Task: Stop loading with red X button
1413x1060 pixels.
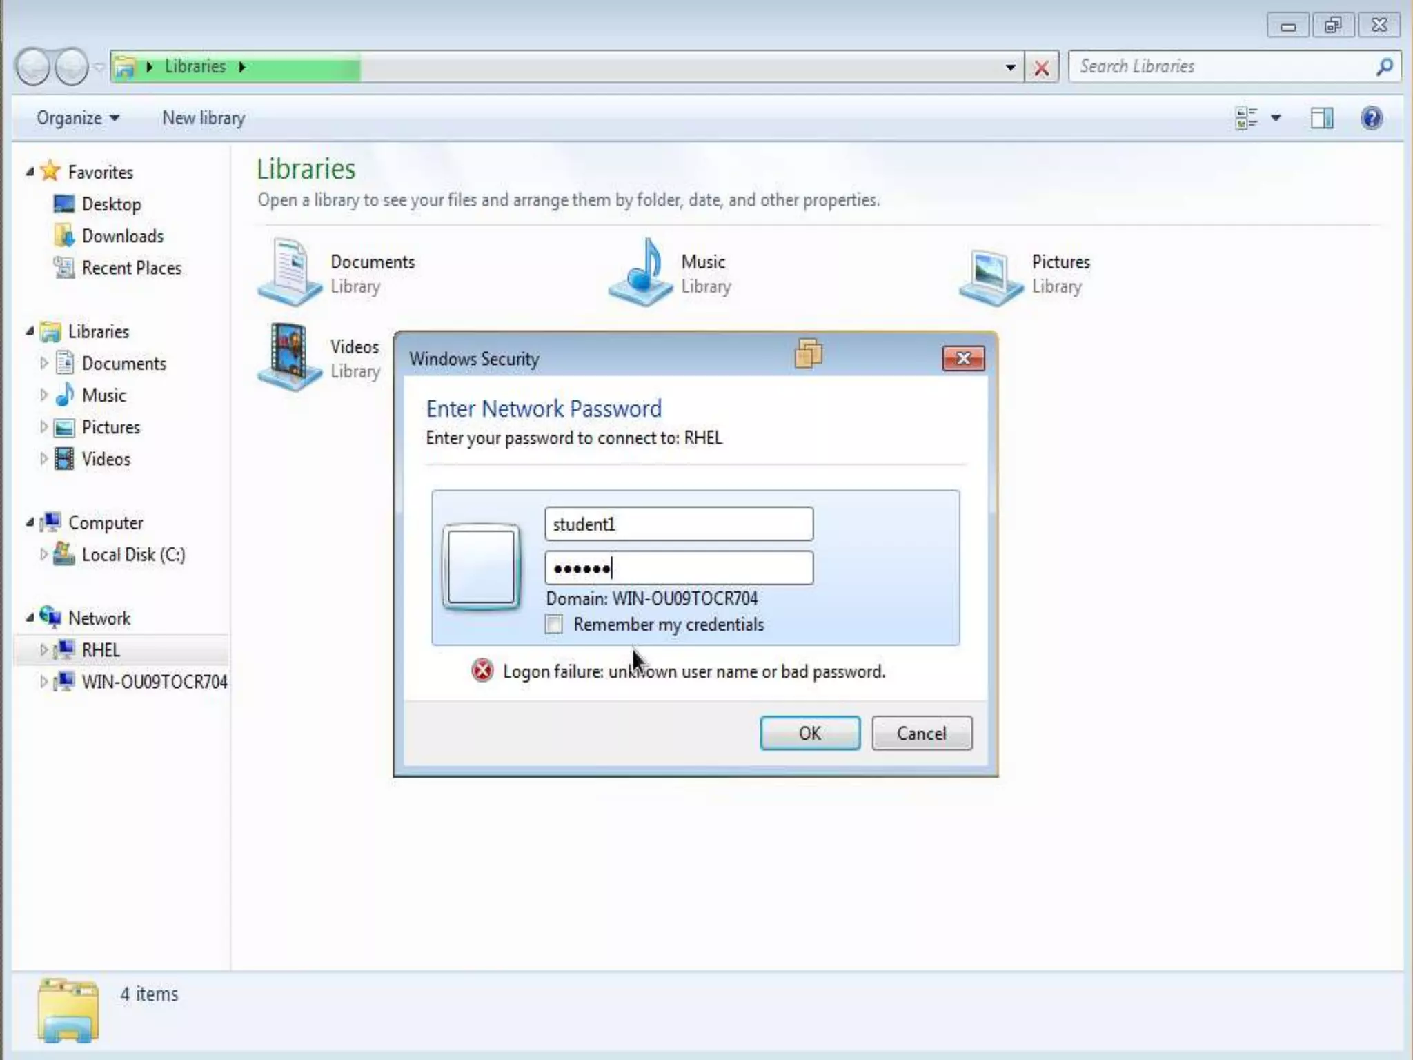Action: pos(1041,68)
